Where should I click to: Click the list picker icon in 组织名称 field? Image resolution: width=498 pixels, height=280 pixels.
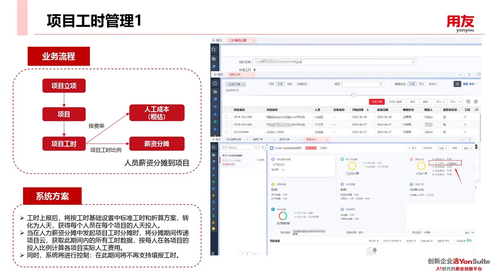click(x=413, y=62)
